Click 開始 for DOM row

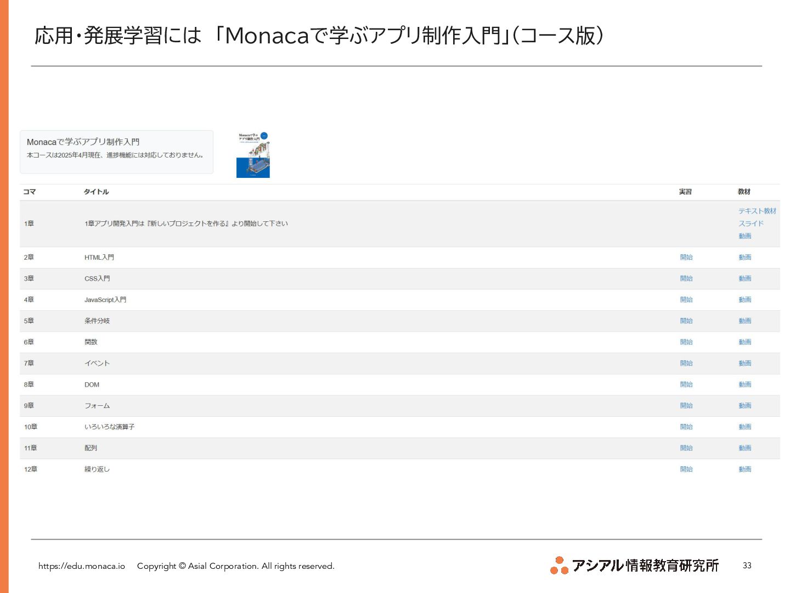tap(686, 384)
